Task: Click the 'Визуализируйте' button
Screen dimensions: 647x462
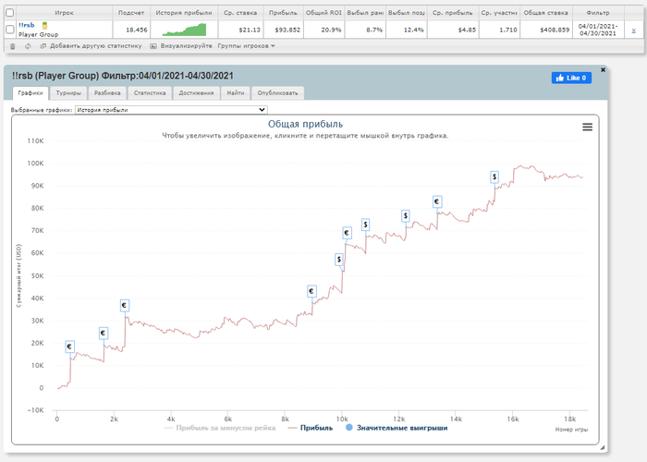Action: coord(181,46)
